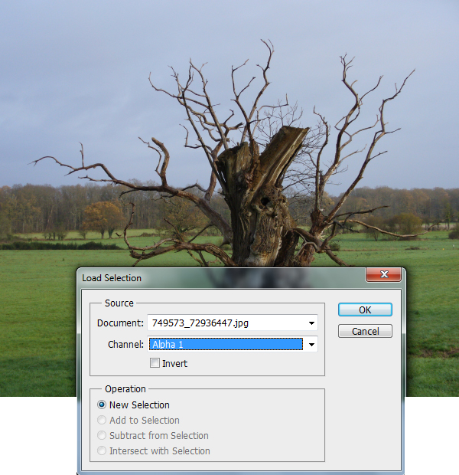This screenshot has height=475, width=459.
Task: Click the Operation group label
Action: click(125, 389)
